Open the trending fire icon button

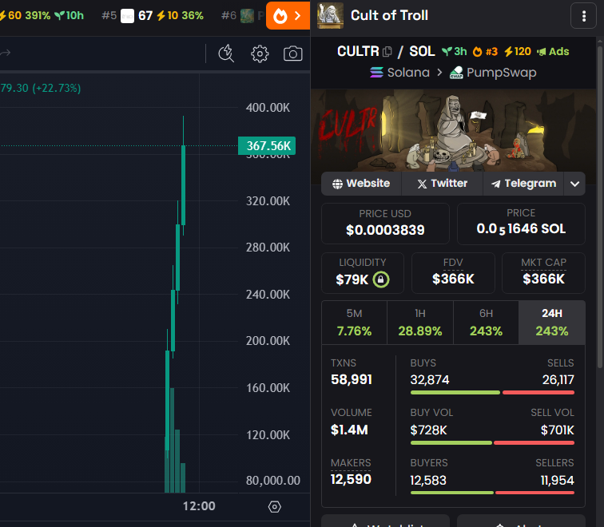coord(288,16)
